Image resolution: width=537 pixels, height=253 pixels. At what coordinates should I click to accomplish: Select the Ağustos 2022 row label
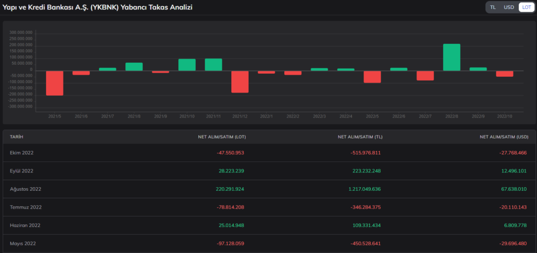click(x=25, y=189)
